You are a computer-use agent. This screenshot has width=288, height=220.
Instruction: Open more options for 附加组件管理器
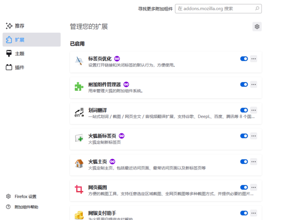coord(254,85)
